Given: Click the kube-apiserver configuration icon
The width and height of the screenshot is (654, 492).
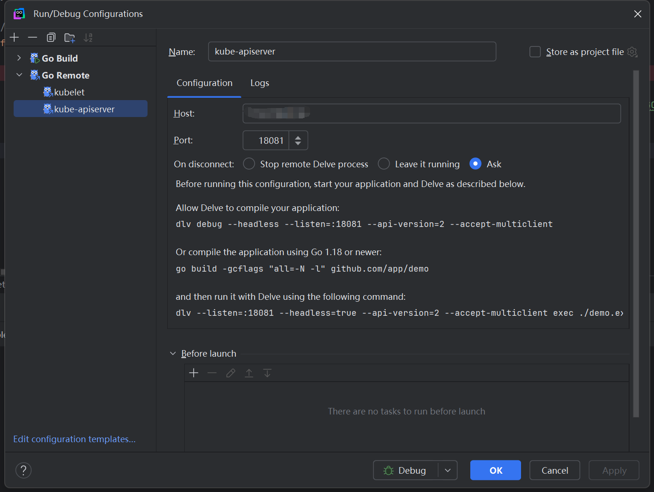Looking at the screenshot, I should point(48,109).
